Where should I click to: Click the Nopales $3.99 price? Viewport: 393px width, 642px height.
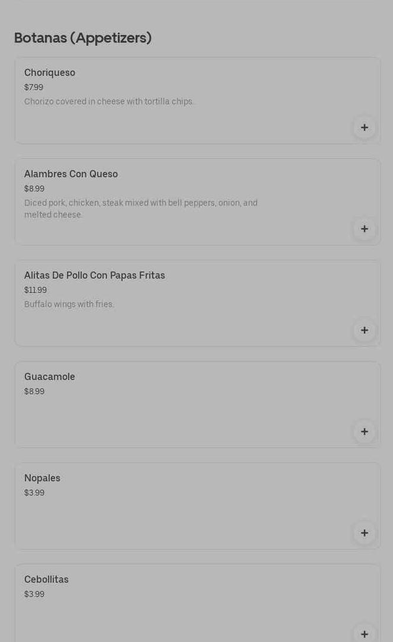pyautogui.click(x=34, y=493)
